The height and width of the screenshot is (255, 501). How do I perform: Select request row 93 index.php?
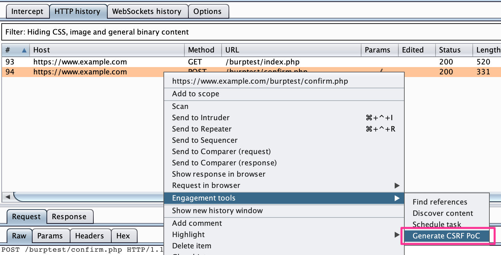[80, 62]
